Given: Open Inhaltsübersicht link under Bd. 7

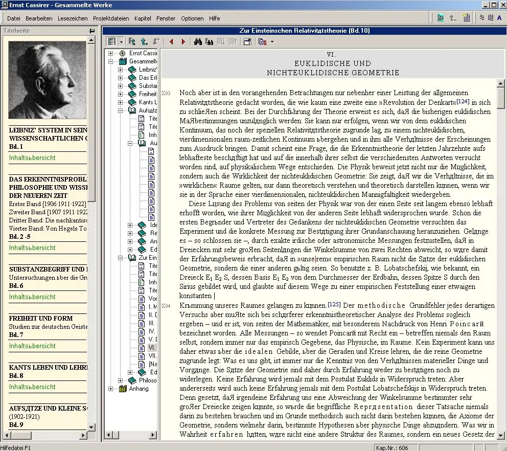Looking at the screenshot, I should coord(32,346).
